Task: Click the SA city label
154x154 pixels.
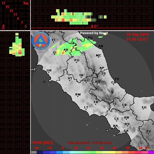Action: pos(126,131)
